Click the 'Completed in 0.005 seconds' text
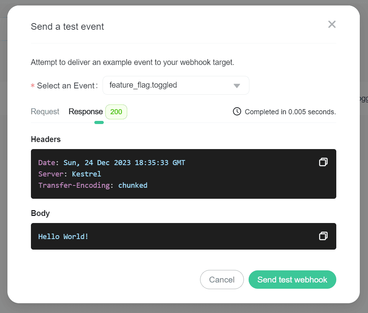368x313 pixels. [290, 112]
